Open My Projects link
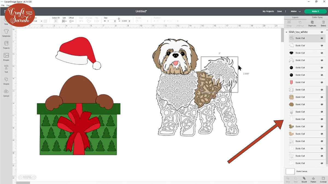The height and width of the screenshot is (184, 328). point(268,11)
